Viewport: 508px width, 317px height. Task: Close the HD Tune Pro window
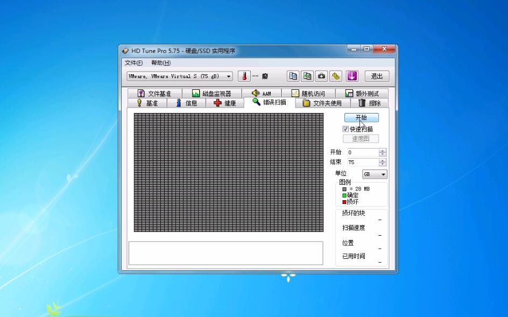[384, 49]
